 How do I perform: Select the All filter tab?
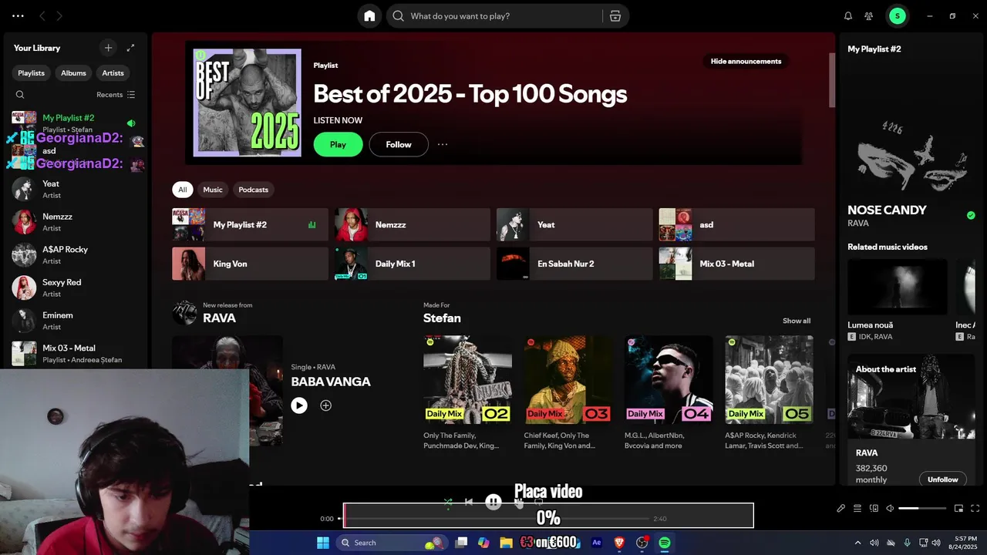[x=183, y=190]
